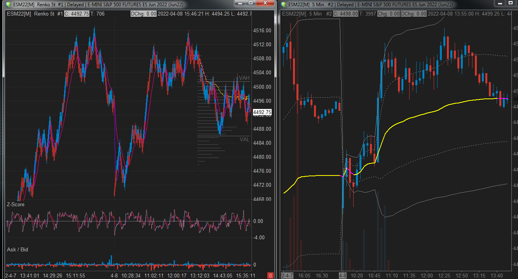518x279 pixels.
Task: Click the T: 706 header value in the Renko chart
Action: click(x=97, y=14)
